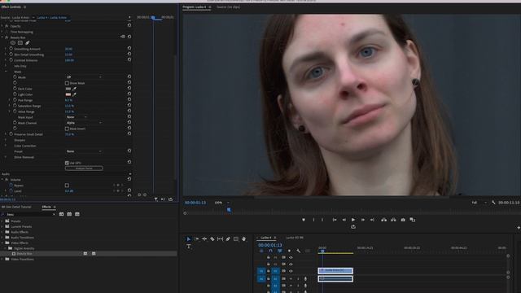This screenshot has height=293, width=521.
Task: Click the Add Marker button in Program monitor
Action: click(304, 220)
